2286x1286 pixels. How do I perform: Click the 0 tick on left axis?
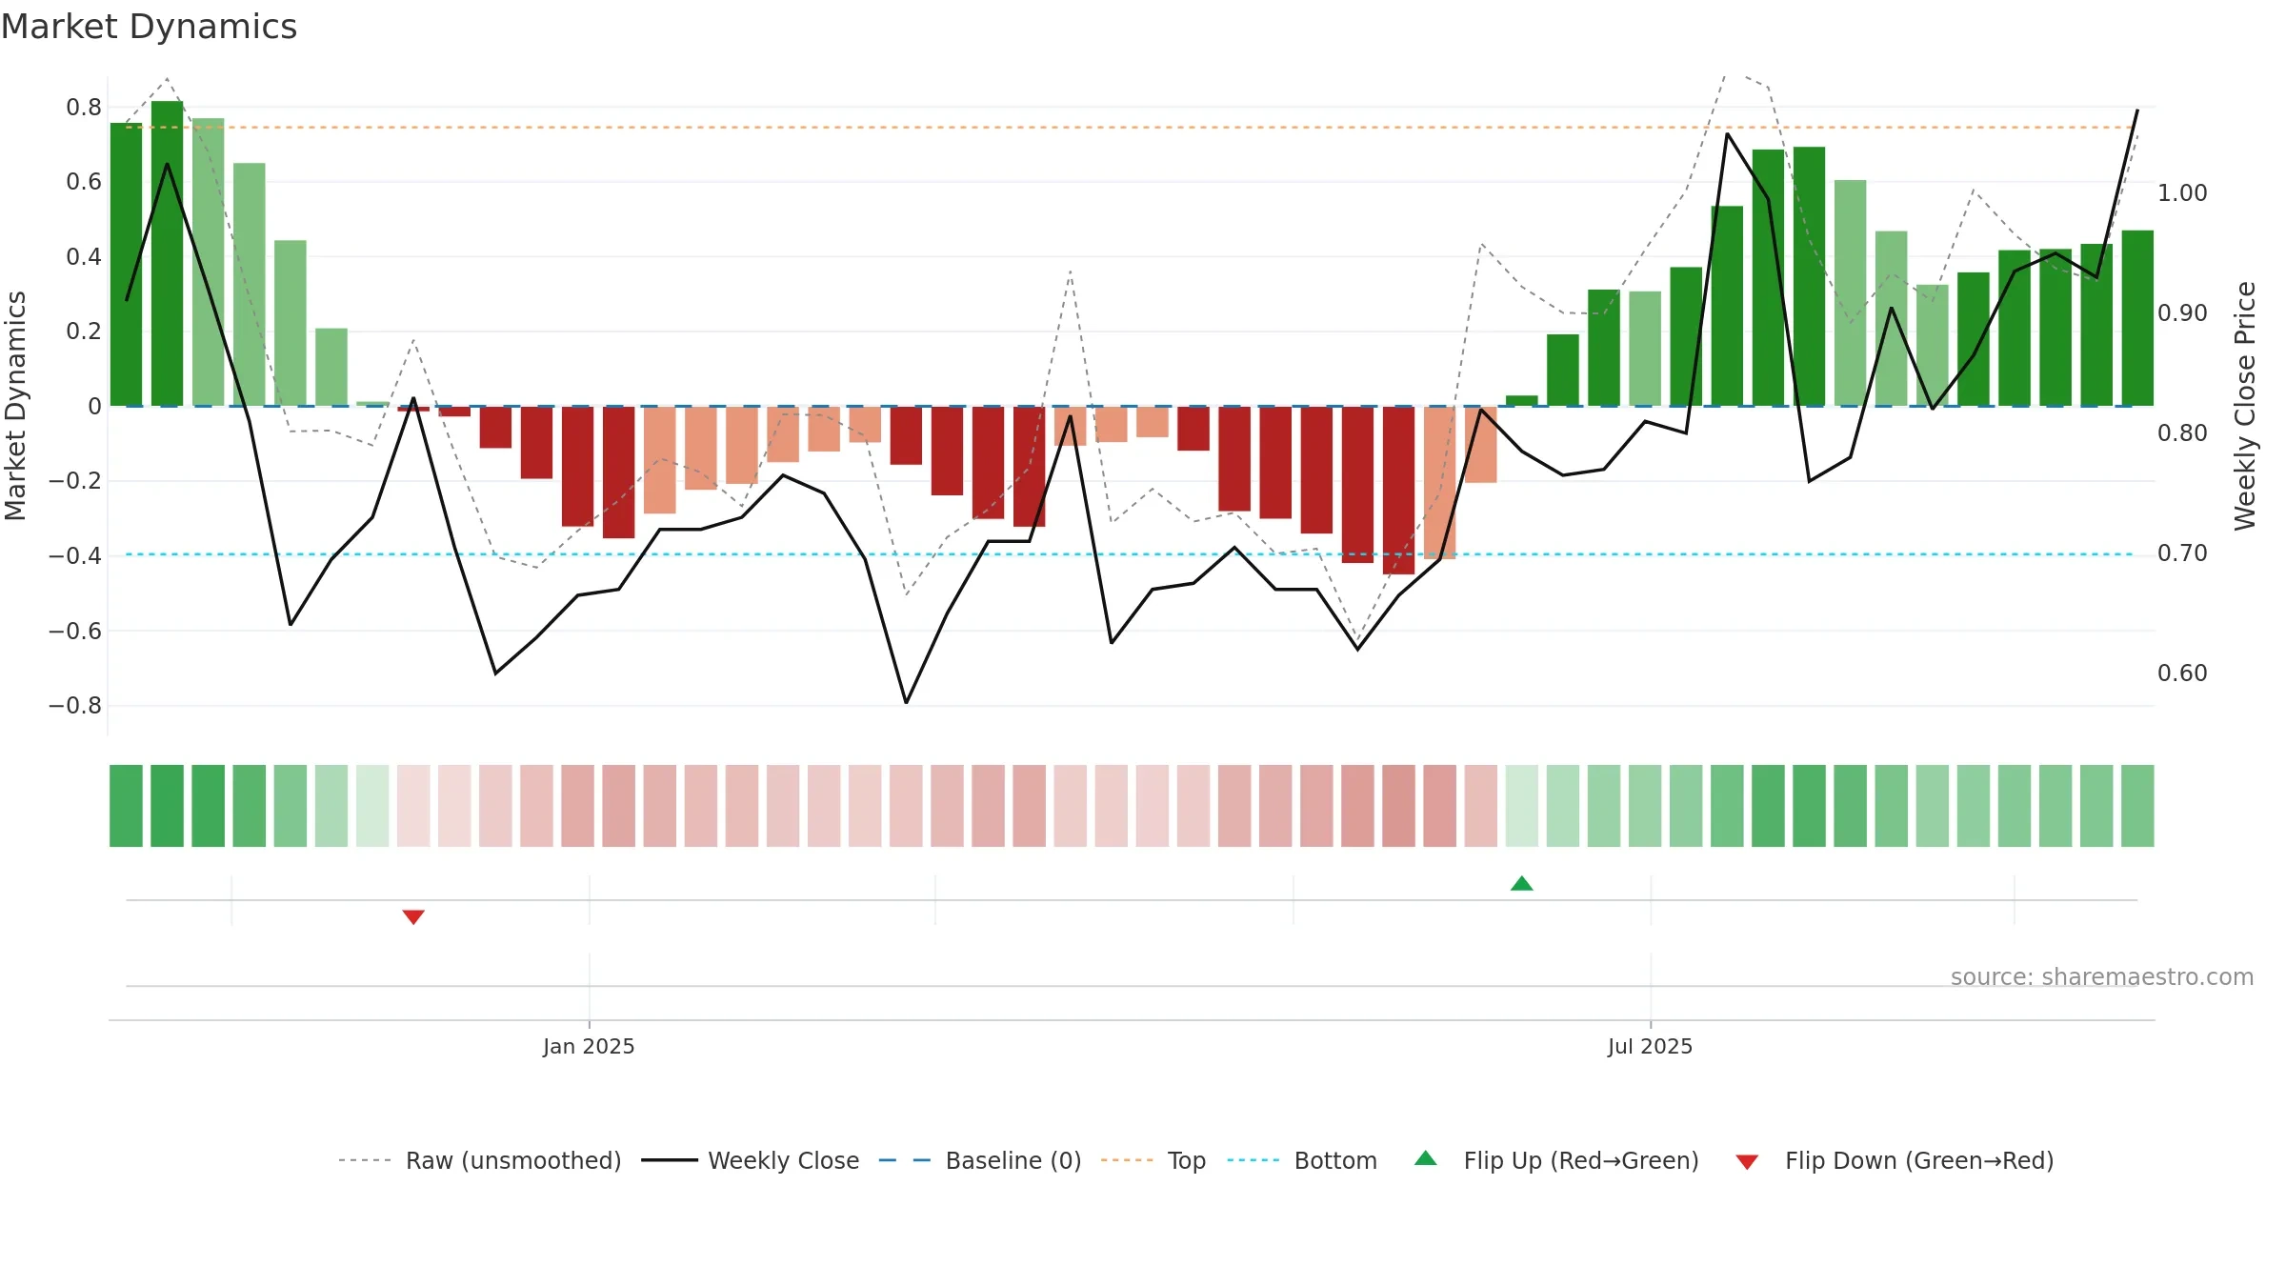click(94, 406)
